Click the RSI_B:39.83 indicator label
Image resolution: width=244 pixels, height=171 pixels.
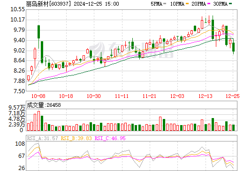click(76, 138)
